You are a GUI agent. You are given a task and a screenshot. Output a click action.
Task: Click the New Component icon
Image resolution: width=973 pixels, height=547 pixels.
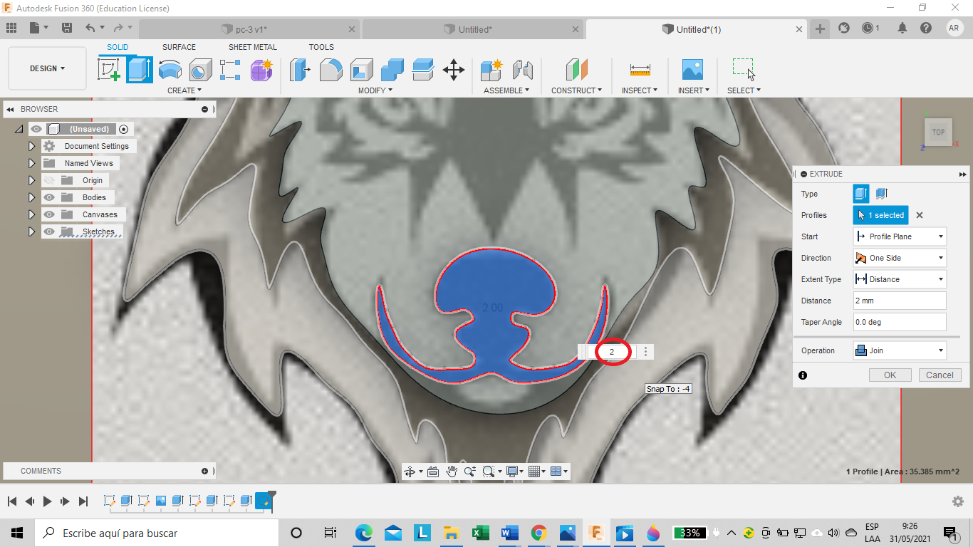pyautogui.click(x=491, y=70)
